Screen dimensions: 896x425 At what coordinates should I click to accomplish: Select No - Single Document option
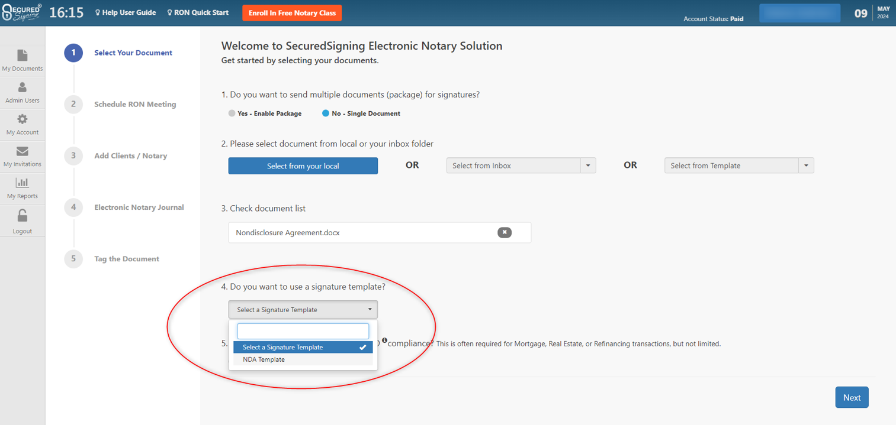[x=325, y=113]
